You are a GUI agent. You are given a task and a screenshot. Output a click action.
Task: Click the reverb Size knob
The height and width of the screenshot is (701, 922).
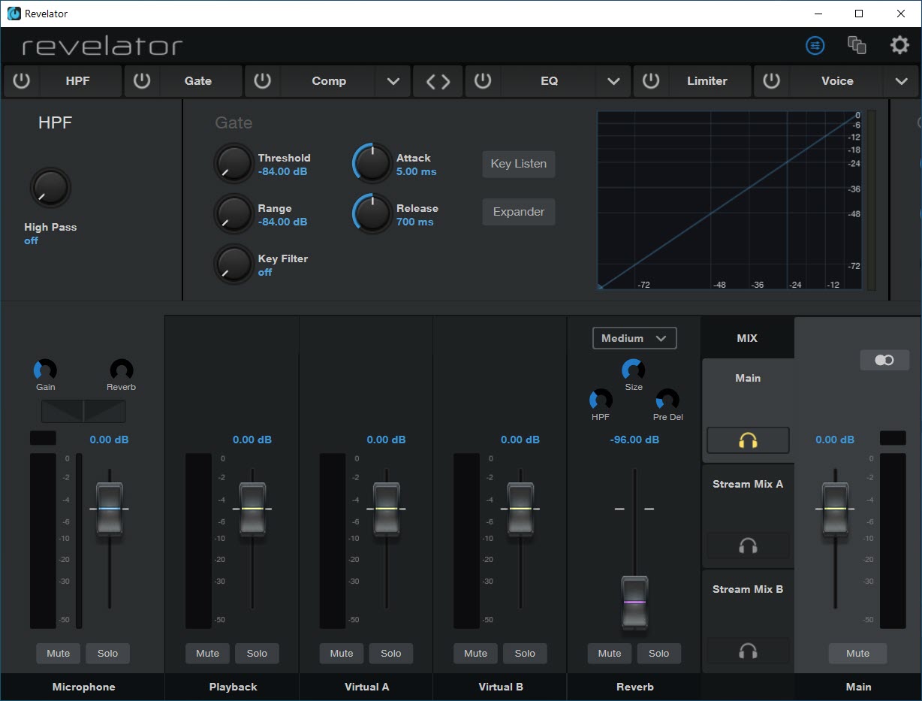[633, 370]
